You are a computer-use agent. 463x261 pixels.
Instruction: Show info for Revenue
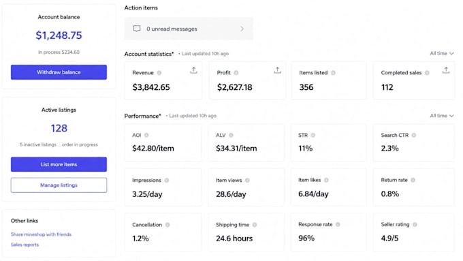(159, 73)
